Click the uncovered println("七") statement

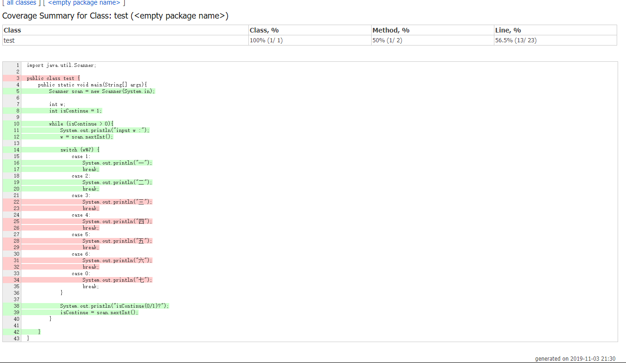click(117, 280)
